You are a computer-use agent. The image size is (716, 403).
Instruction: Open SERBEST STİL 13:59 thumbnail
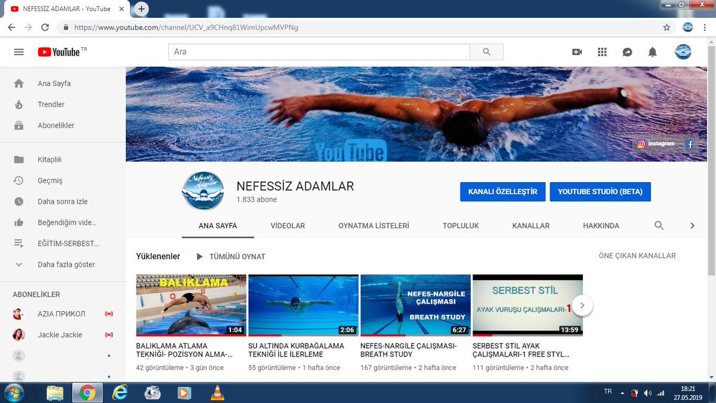pyautogui.click(x=527, y=305)
